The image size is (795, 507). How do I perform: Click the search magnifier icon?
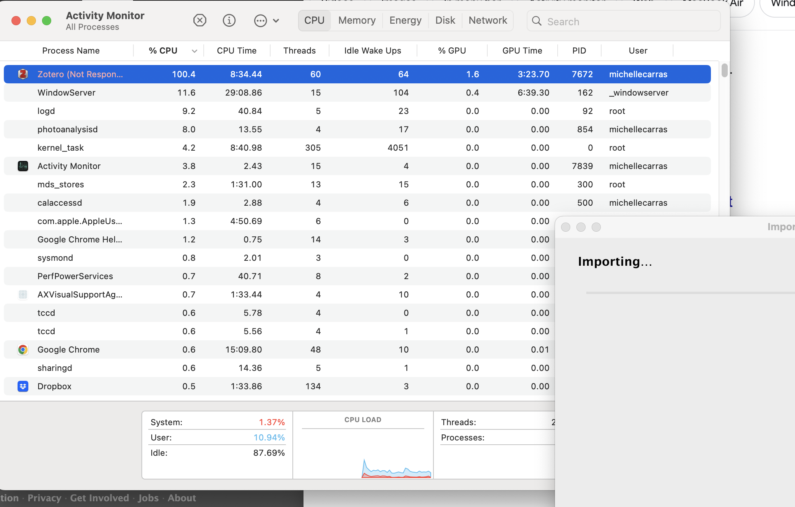pyautogui.click(x=537, y=21)
